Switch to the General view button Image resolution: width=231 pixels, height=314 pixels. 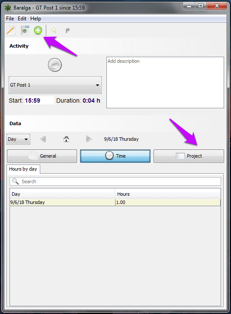click(42, 156)
